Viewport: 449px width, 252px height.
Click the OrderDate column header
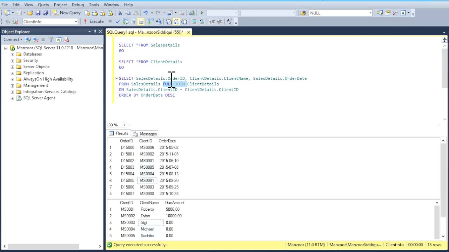[x=167, y=141]
